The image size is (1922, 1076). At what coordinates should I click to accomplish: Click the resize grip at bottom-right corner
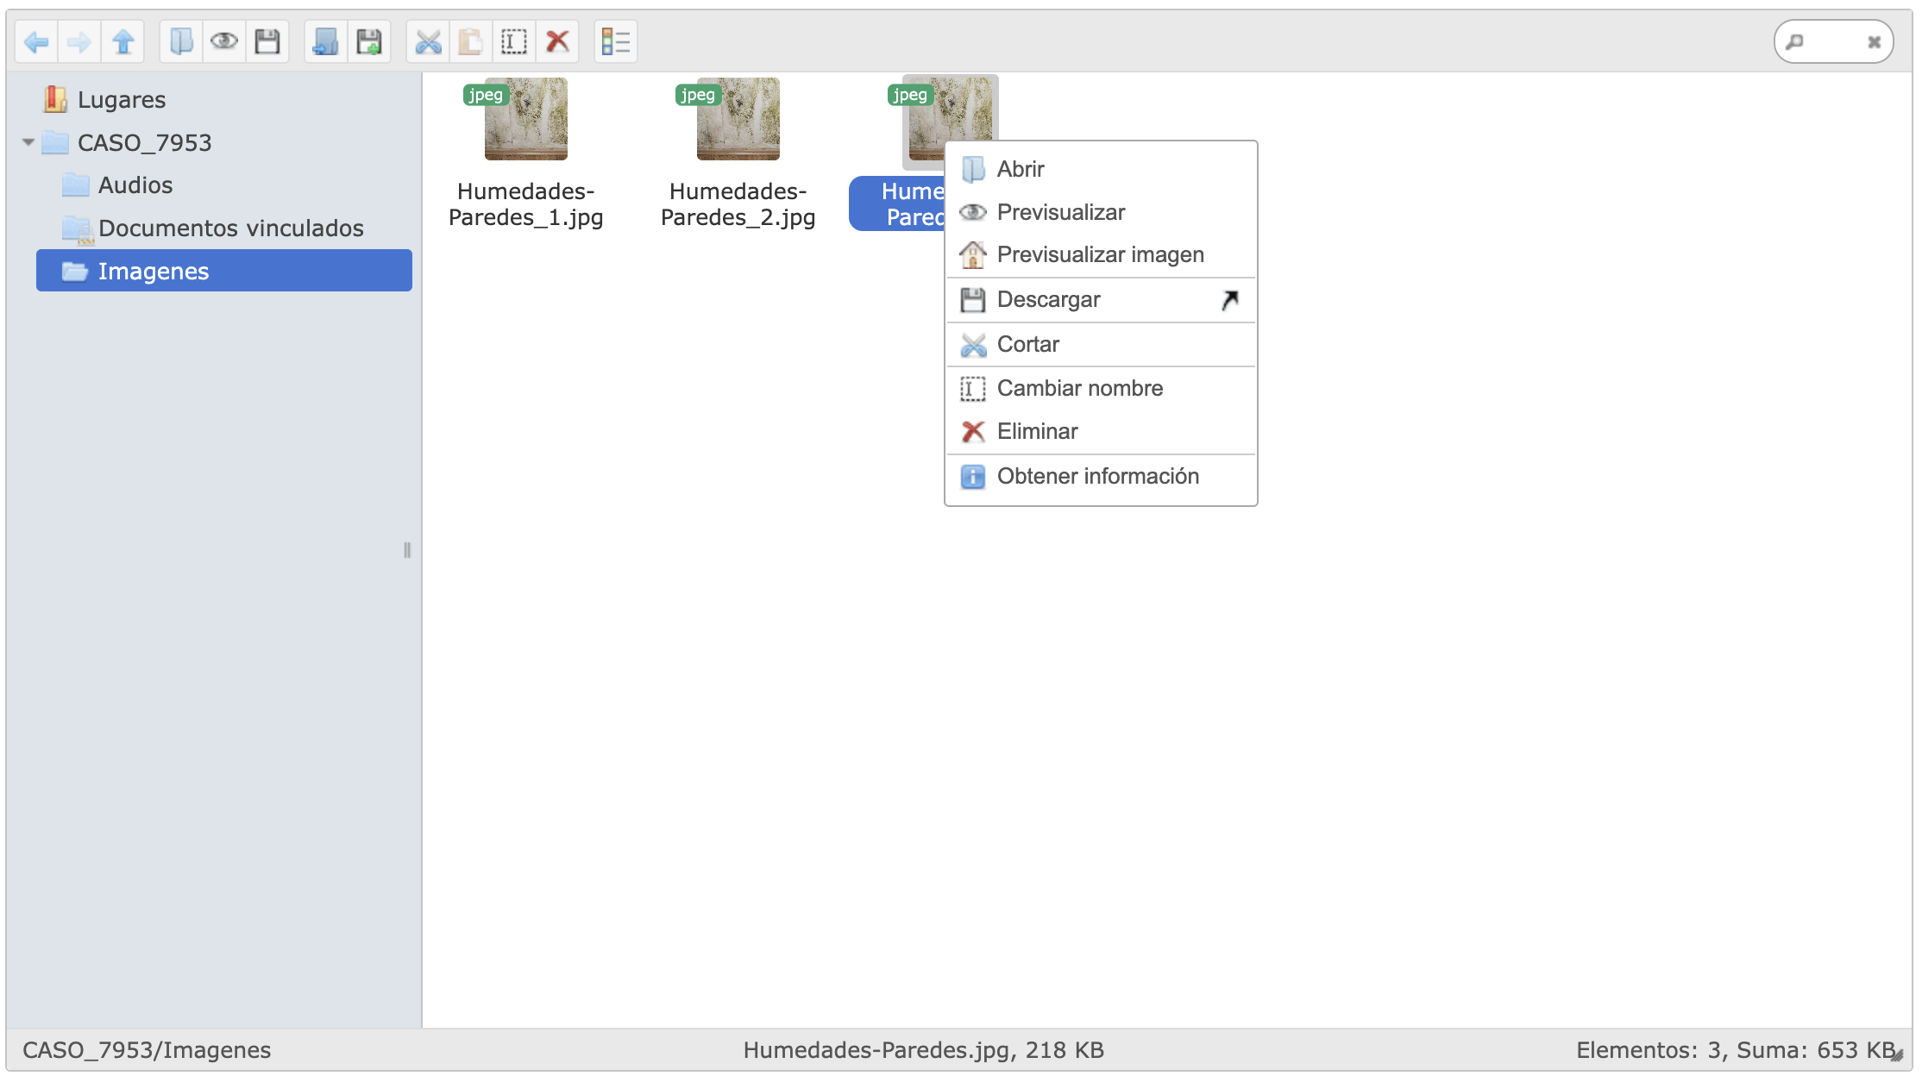pyautogui.click(x=1897, y=1054)
